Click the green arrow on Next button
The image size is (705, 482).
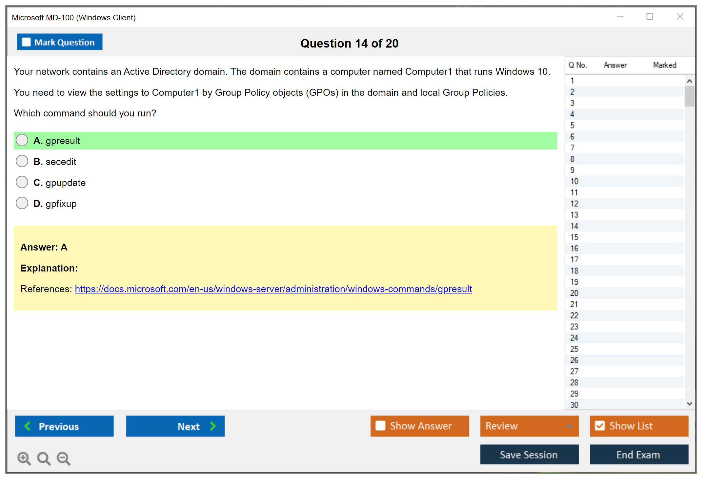click(213, 426)
